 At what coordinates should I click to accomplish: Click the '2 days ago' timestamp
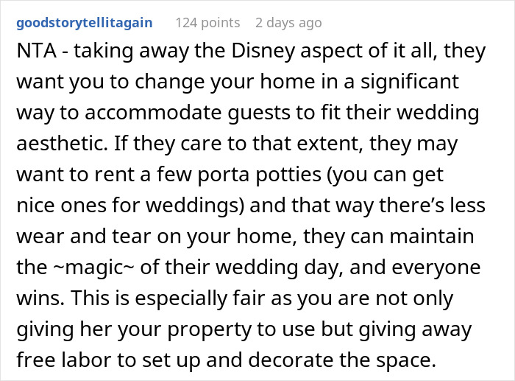pyautogui.click(x=288, y=23)
